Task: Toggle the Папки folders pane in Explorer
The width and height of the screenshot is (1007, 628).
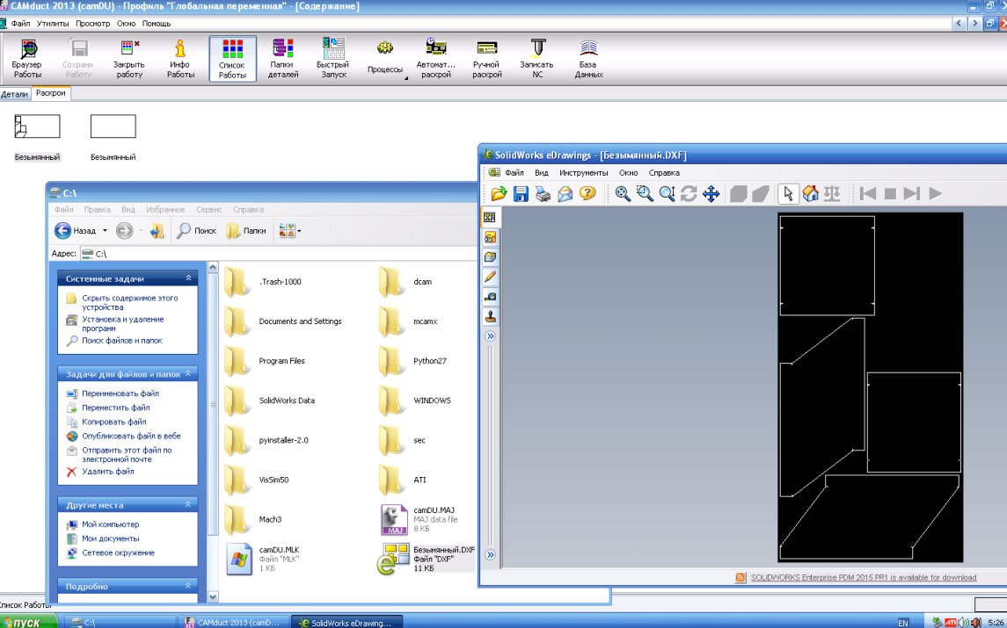Action: click(x=246, y=231)
